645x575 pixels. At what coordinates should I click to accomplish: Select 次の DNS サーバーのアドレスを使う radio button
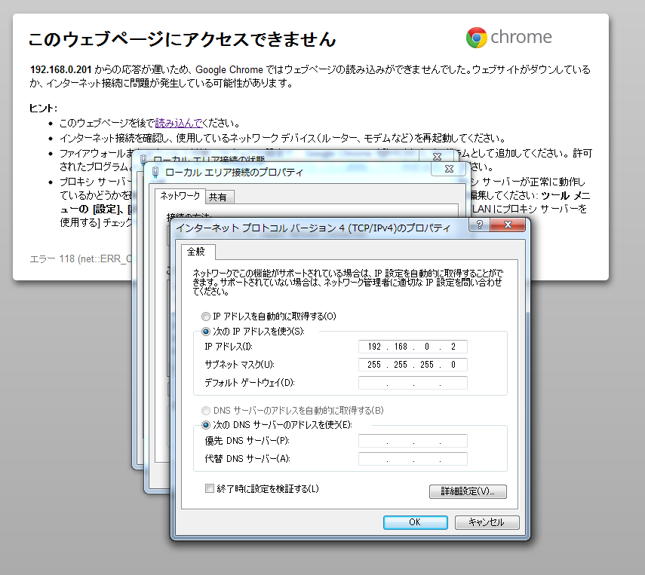[x=206, y=425]
